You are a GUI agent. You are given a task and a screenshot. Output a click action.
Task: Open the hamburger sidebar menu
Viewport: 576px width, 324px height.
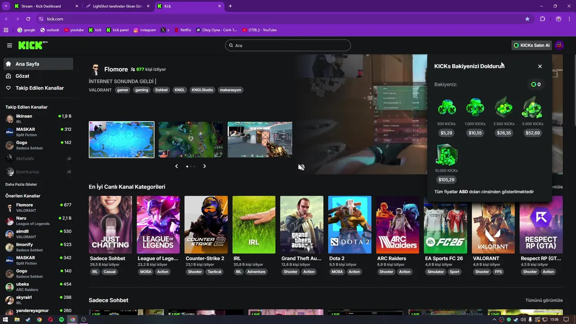[9, 45]
